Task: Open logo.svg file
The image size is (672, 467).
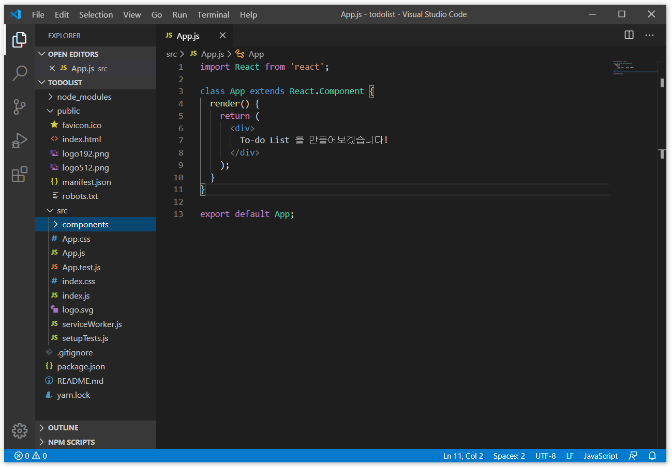Action: pos(96,310)
